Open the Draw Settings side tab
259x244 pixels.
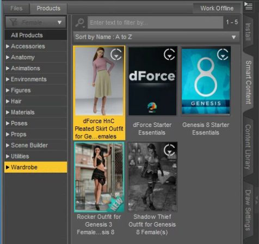tap(248, 210)
